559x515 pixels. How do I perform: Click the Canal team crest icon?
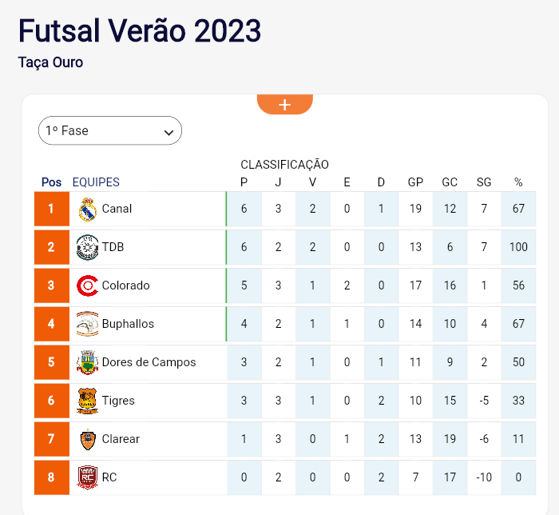click(x=87, y=210)
